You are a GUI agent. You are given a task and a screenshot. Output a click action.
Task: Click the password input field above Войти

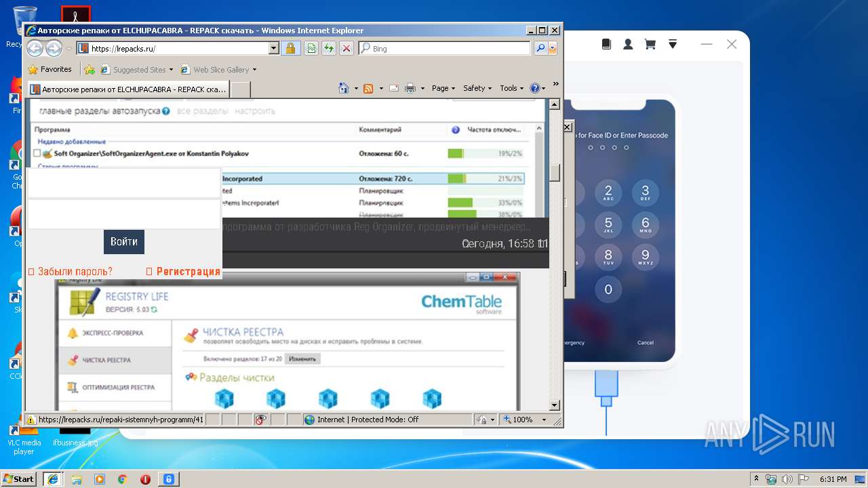coord(124,214)
